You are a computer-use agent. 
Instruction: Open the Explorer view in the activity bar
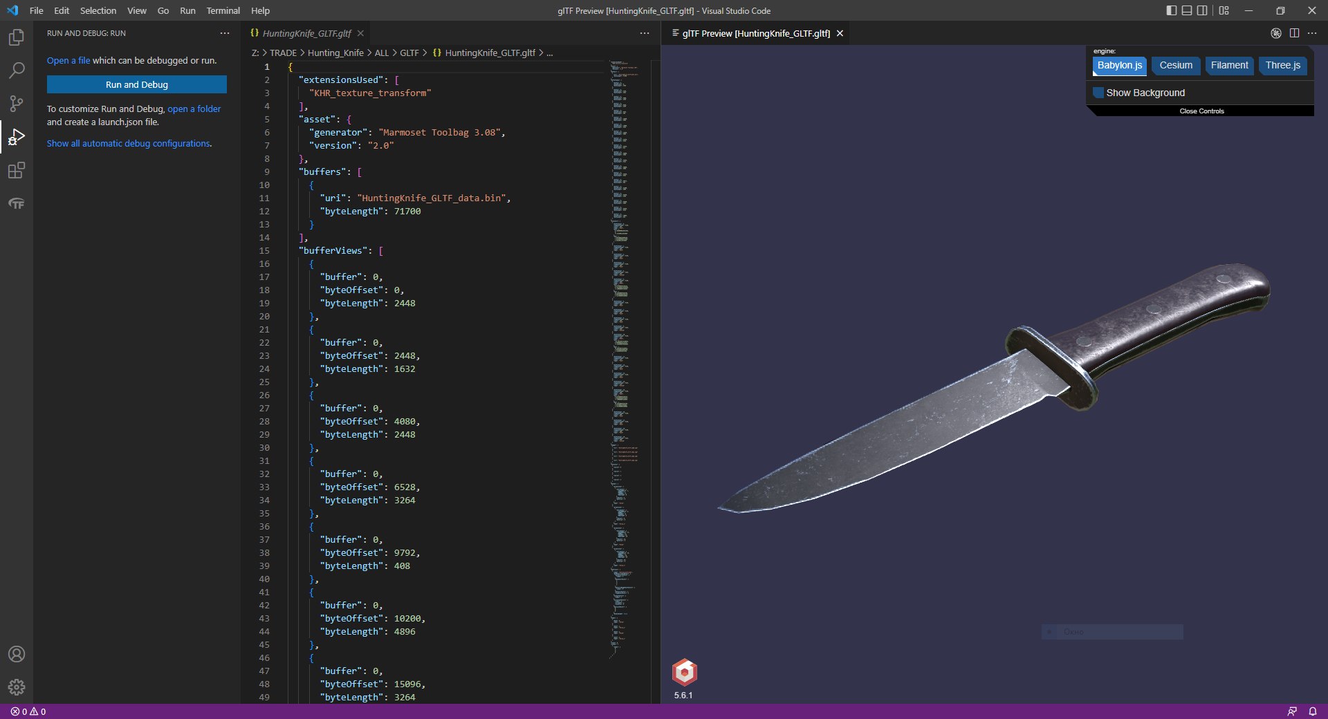(17, 37)
